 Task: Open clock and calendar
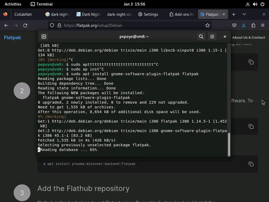[x=134, y=4]
